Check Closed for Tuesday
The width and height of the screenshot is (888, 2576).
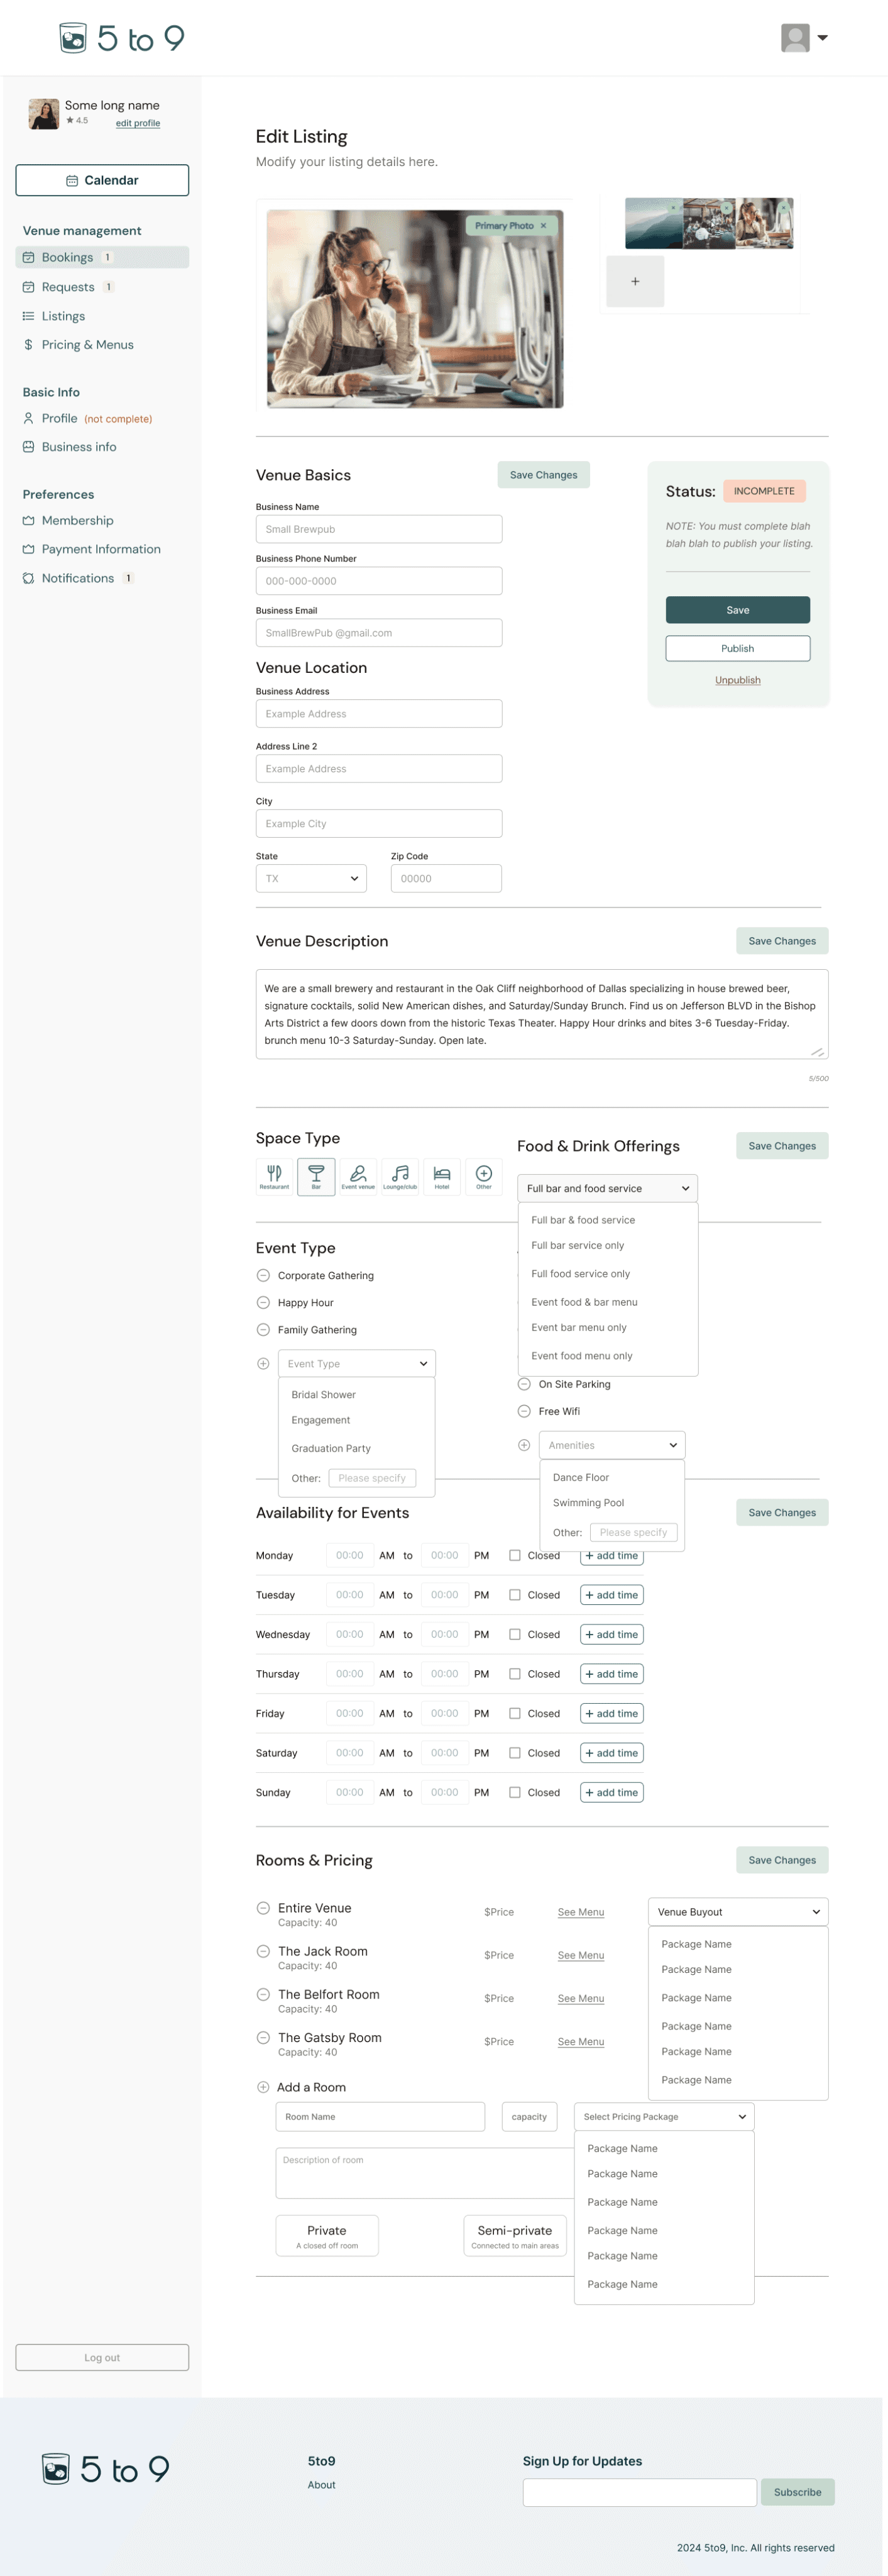pos(515,1595)
